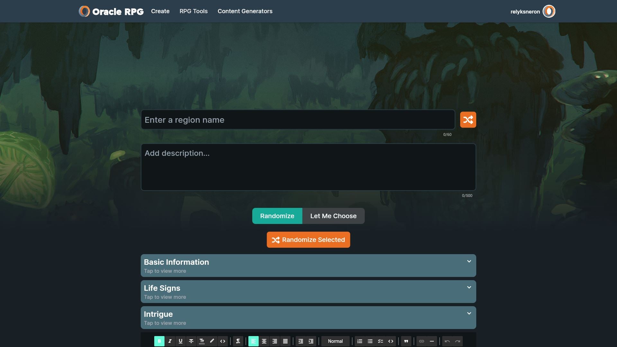Apply strikethrough text formatting
This screenshot has width=617, height=347.
point(191,341)
